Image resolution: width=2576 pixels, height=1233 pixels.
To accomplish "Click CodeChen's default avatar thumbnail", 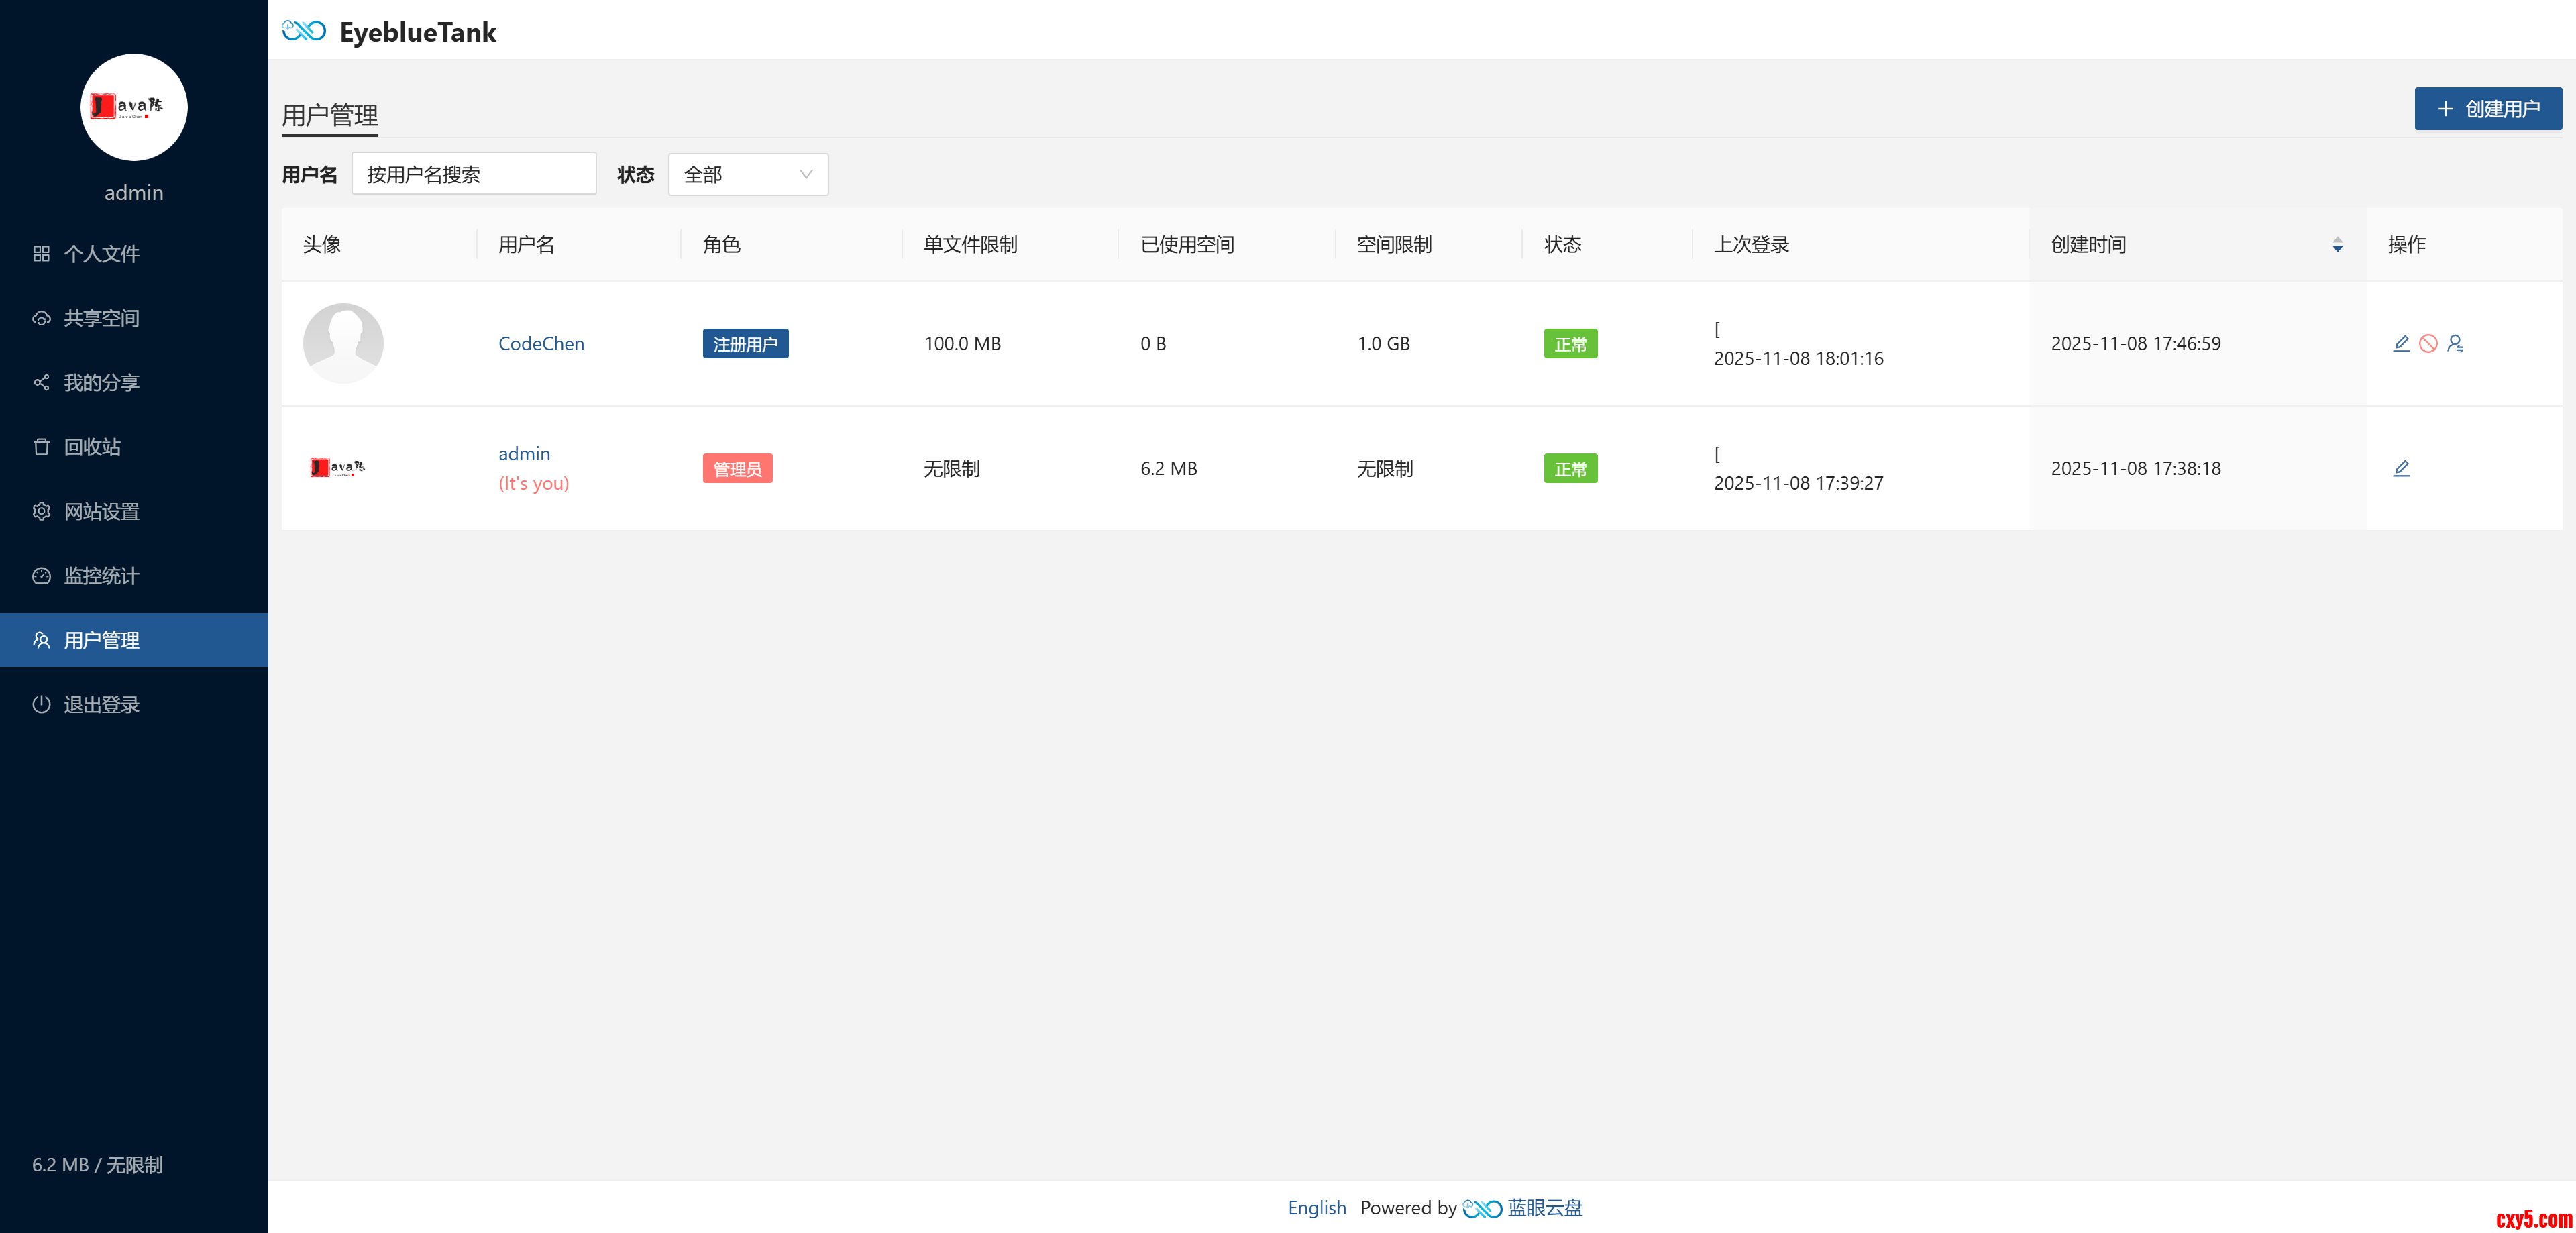I will (342, 343).
